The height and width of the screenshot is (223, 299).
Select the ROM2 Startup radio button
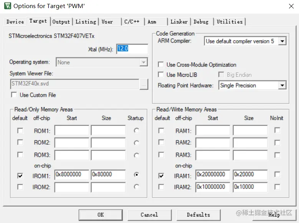(136, 143)
